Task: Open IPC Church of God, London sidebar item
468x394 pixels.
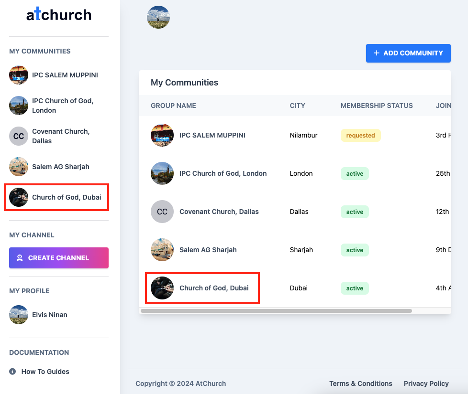Action: (62, 106)
